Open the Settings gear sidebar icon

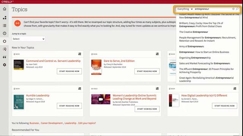[5, 65]
